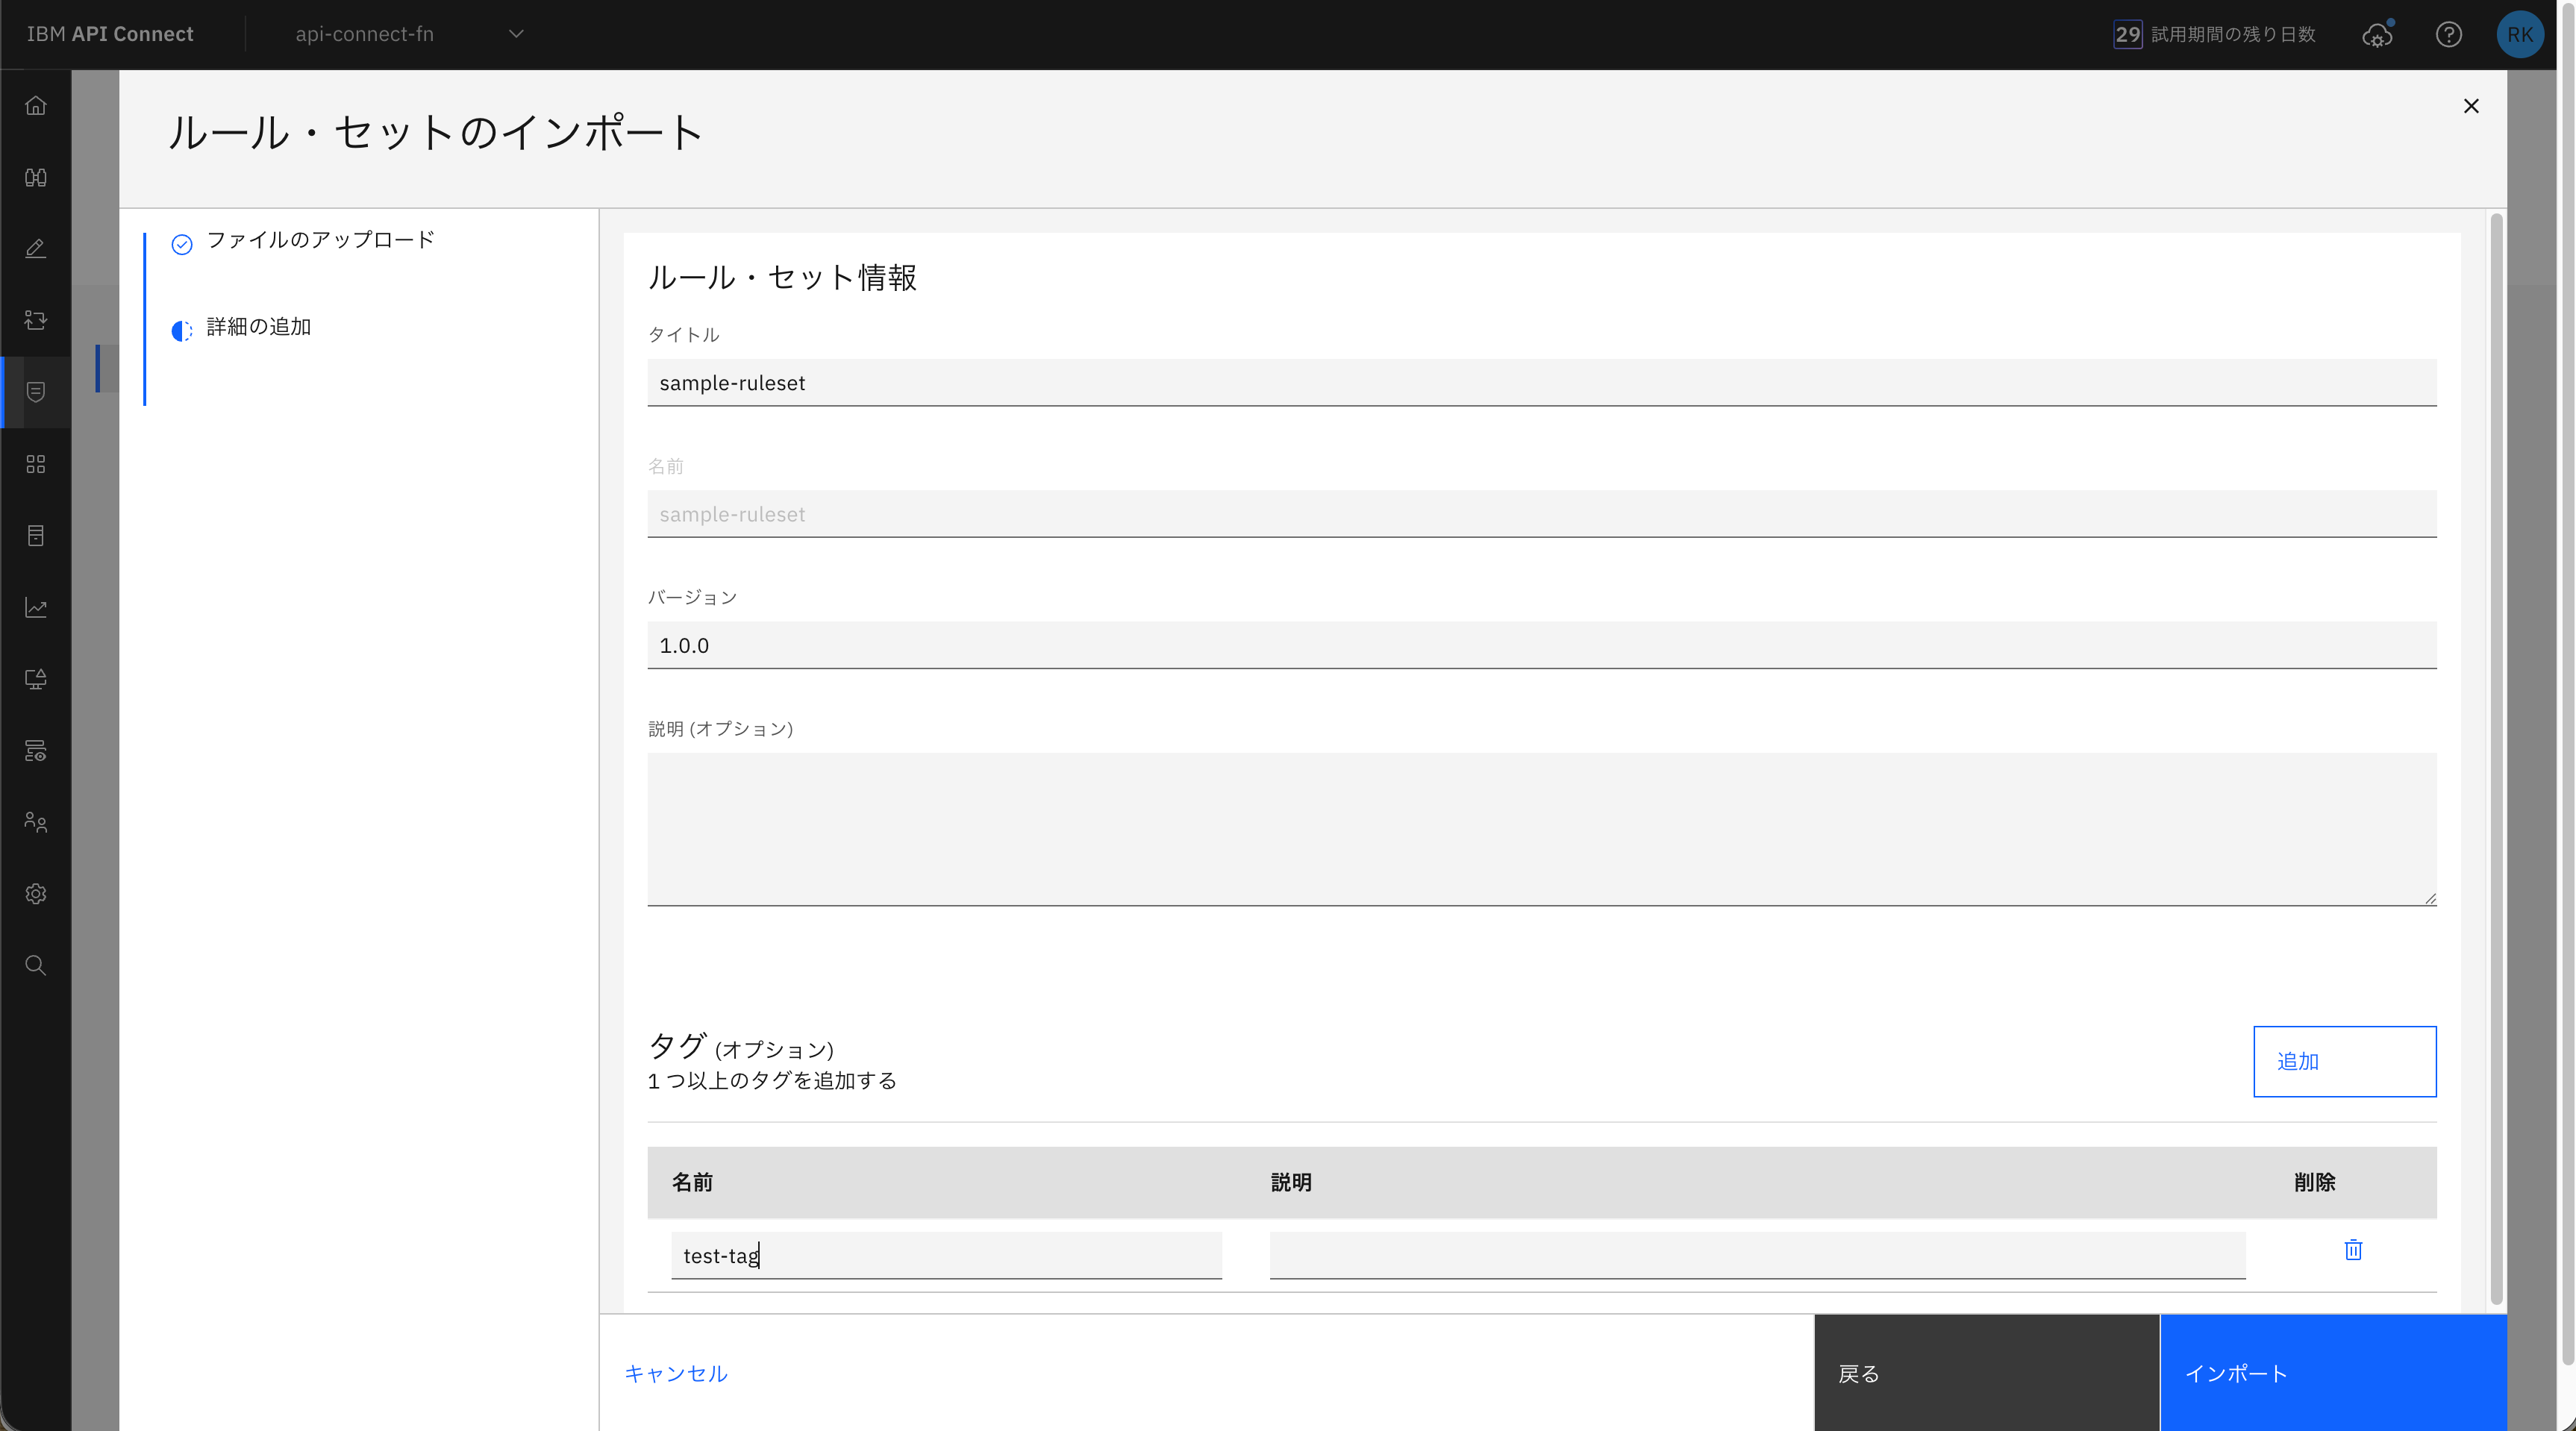Open the Discover binoculars icon
The height and width of the screenshot is (1431, 2576).
click(x=36, y=178)
